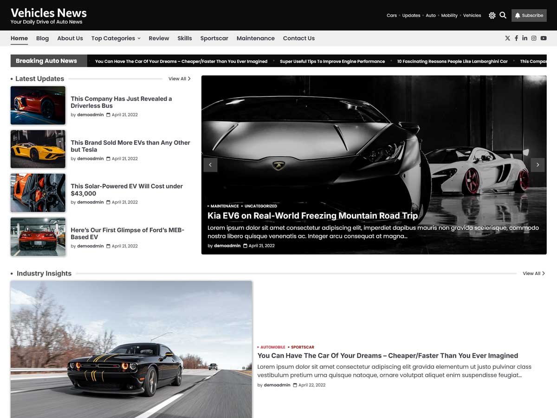Visit the LinkedIn social icon

point(525,38)
